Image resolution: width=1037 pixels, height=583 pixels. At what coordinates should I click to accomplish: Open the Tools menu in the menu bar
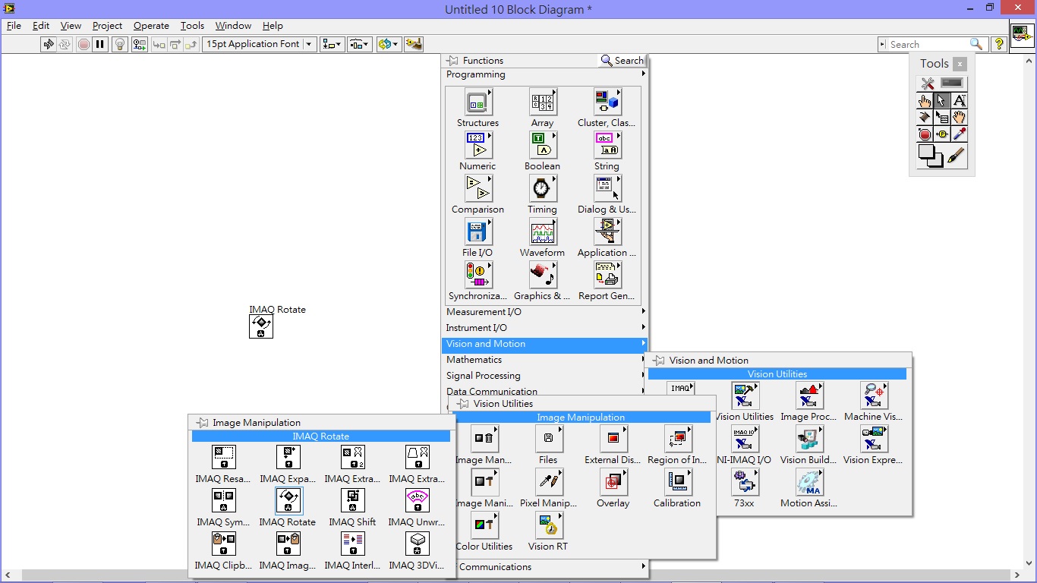(192, 25)
